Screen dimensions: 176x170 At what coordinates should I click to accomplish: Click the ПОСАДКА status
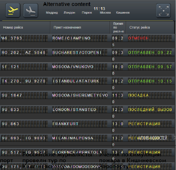click(138, 95)
